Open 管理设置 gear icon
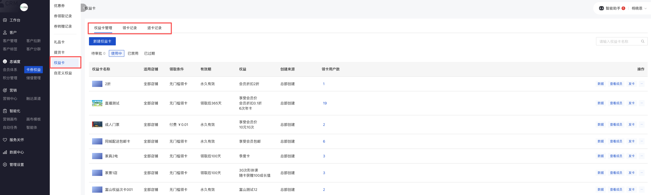This screenshot has height=195, width=651. (x=5, y=165)
